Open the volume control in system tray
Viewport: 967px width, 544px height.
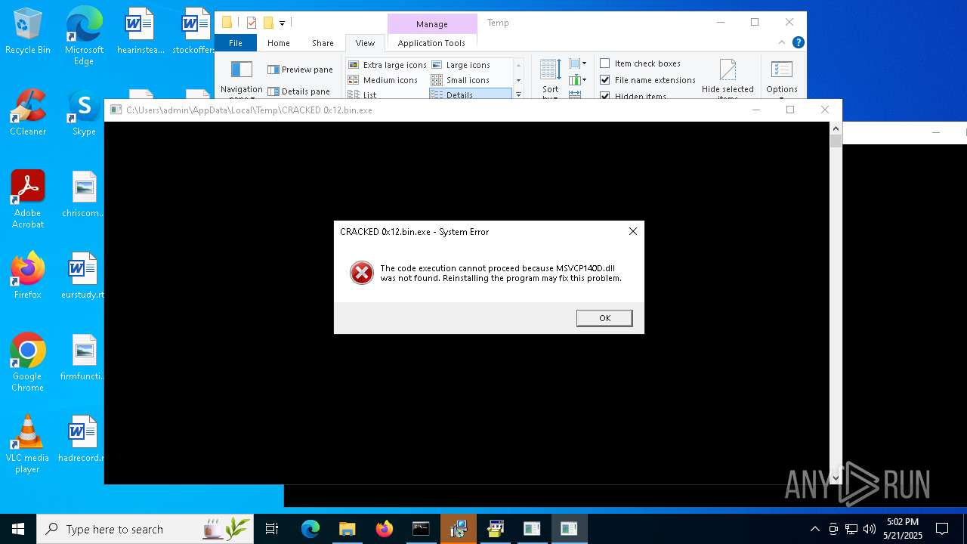tap(869, 529)
